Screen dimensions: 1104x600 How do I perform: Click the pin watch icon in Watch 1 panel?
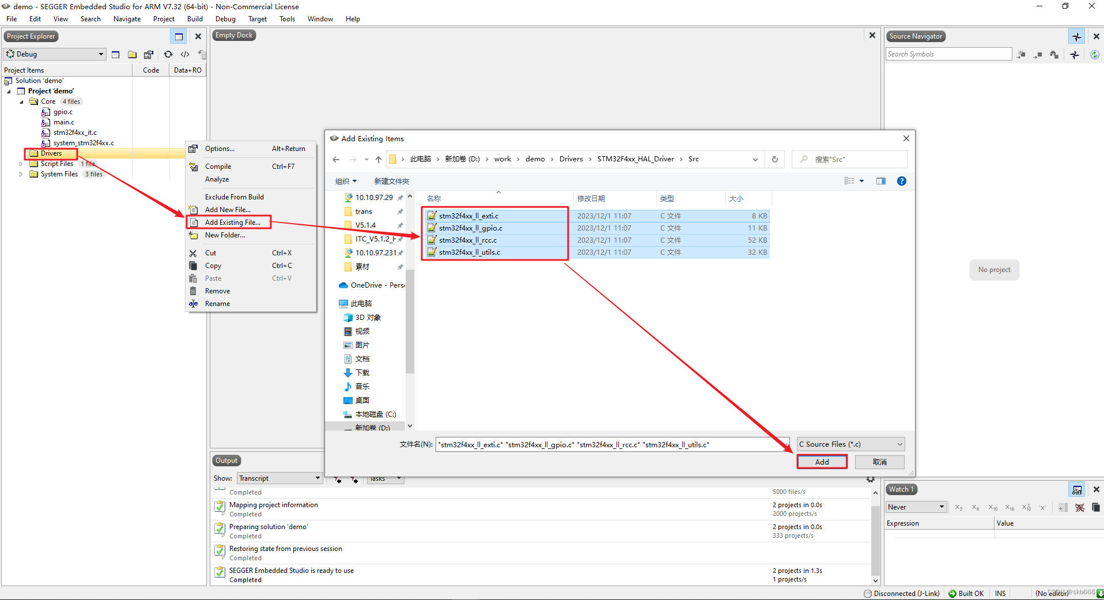(x=1077, y=489)
